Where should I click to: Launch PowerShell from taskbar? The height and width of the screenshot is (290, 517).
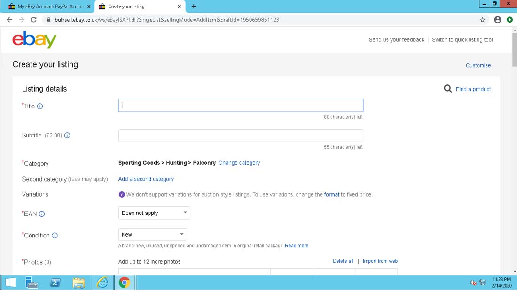click(x=55, y=282)
